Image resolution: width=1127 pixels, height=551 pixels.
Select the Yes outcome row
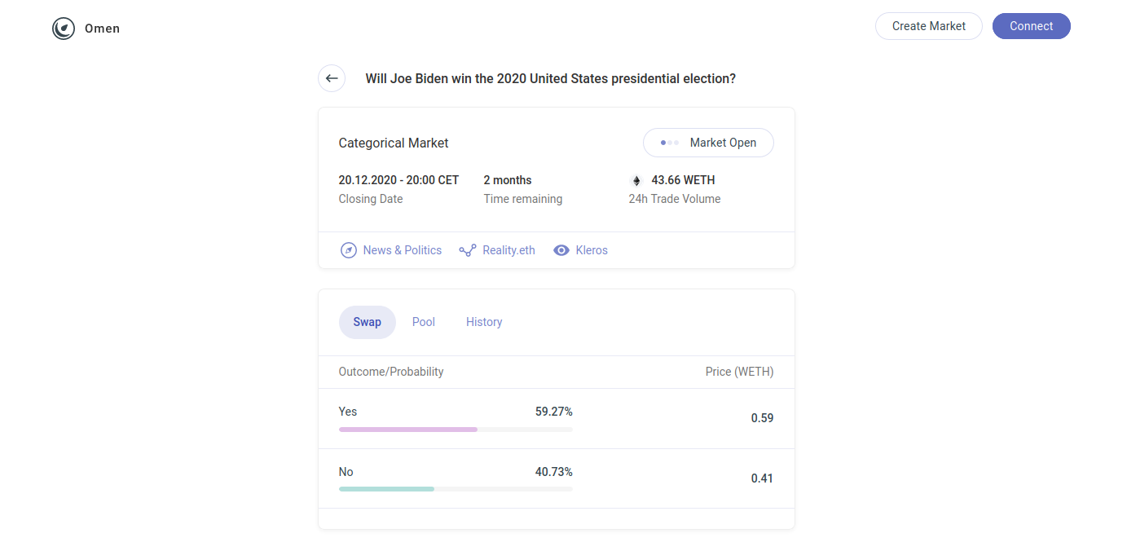tap(556, 418)
